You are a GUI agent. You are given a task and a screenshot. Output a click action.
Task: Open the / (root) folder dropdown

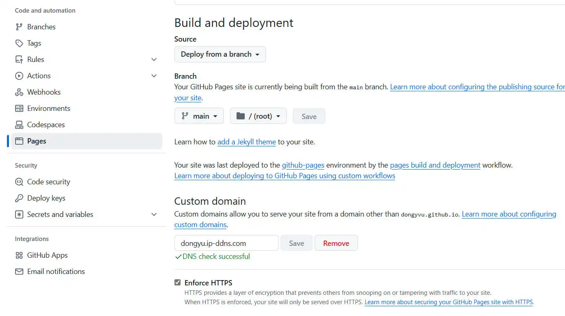pyautogui.click(x=258, y=116)
